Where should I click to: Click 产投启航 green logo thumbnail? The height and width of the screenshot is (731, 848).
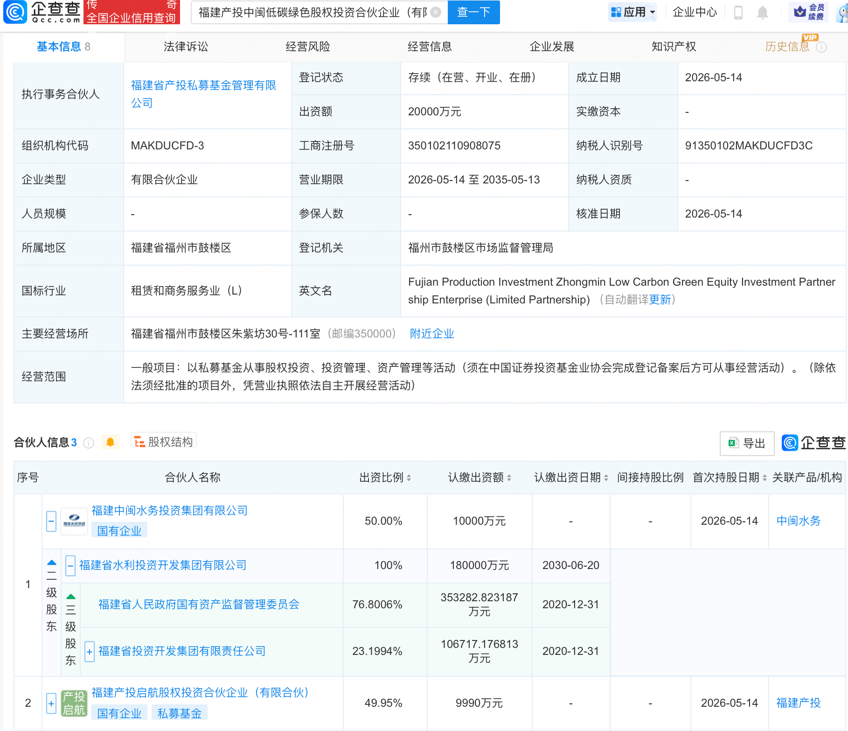[74, 703]
